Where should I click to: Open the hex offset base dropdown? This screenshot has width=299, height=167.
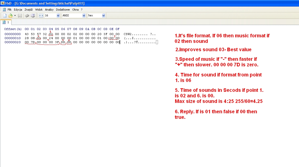[103, 16]
